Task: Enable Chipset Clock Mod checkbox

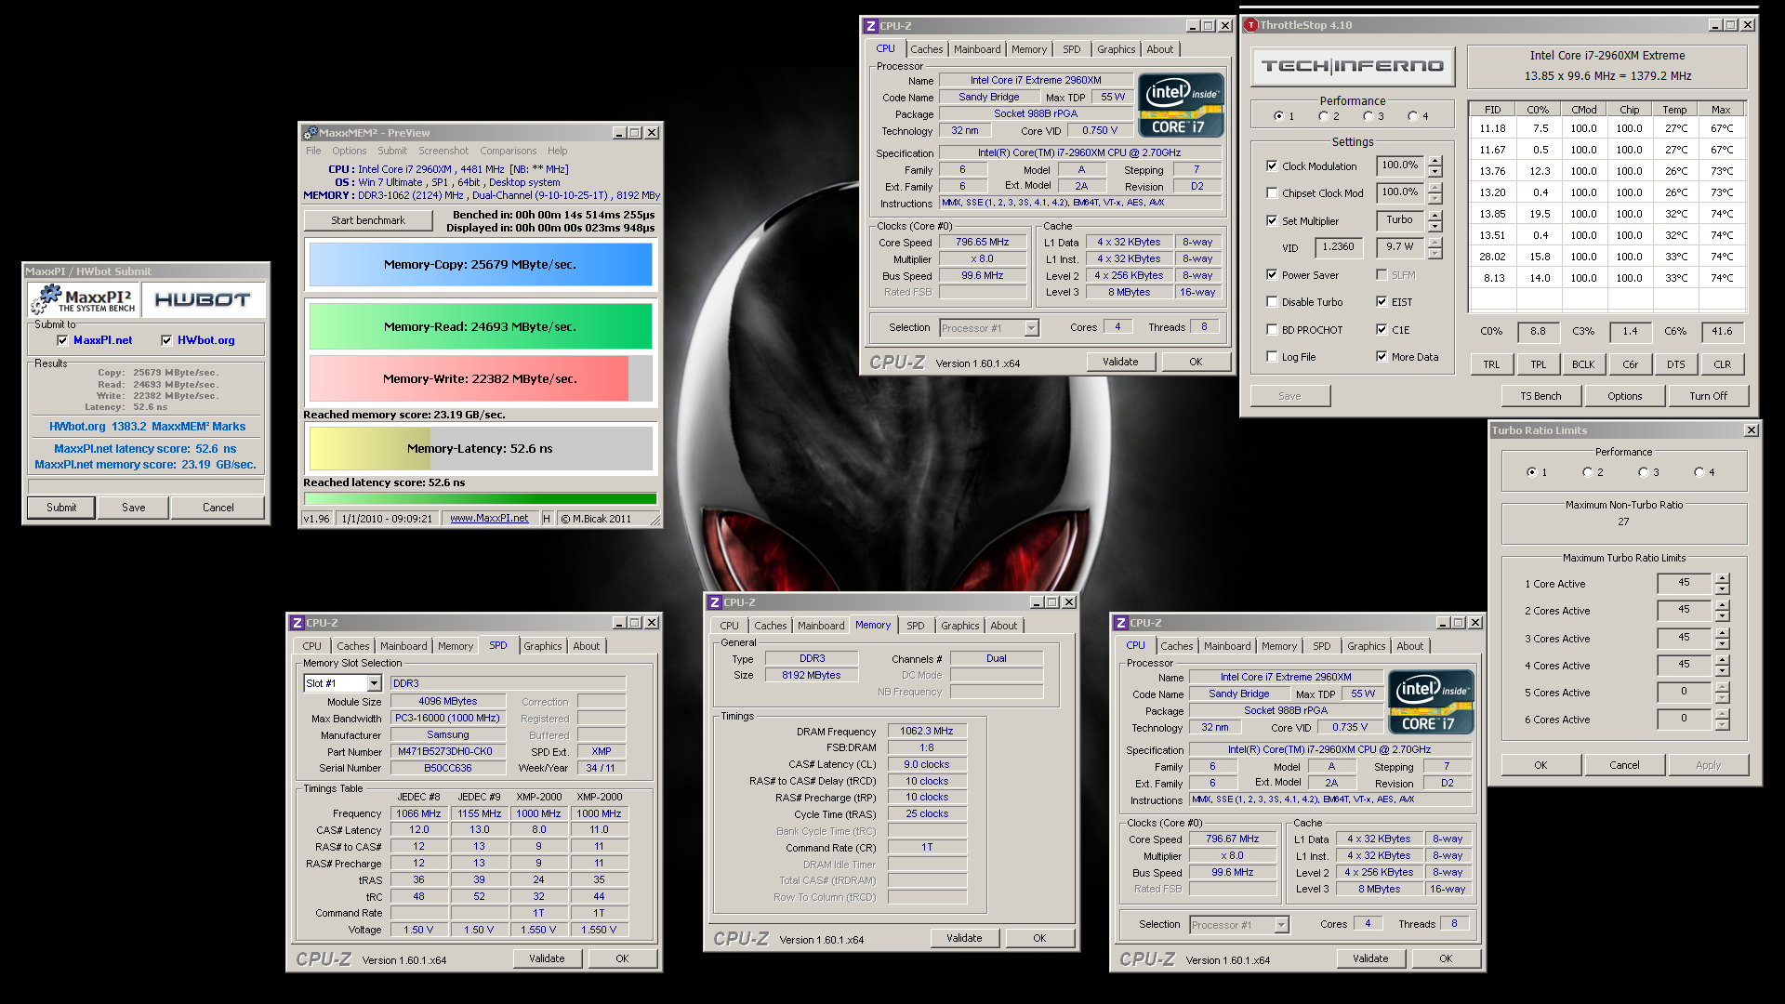Action: click(1272, 193)
